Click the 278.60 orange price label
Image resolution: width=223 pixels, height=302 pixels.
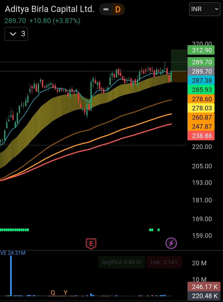201,99
